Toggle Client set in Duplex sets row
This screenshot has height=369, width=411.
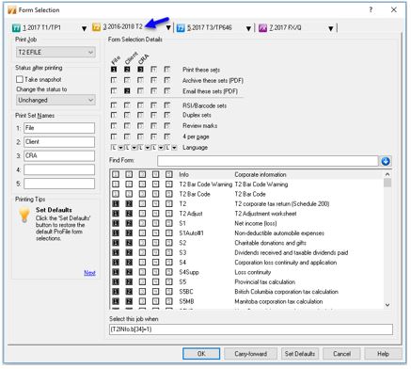click(x=127, y=115)
